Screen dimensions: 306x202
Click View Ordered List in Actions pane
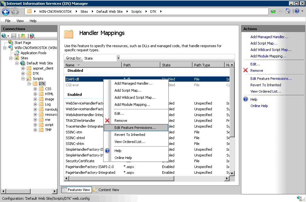[x=265, y=91]
